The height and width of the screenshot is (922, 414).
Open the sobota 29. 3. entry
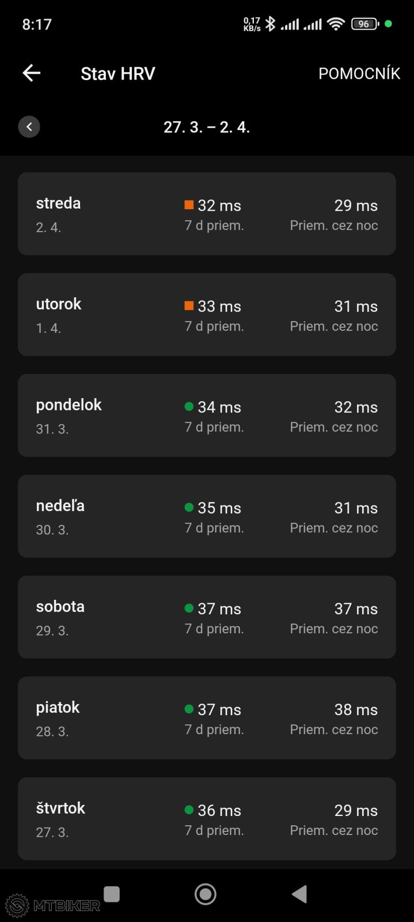tap(207, 617)
